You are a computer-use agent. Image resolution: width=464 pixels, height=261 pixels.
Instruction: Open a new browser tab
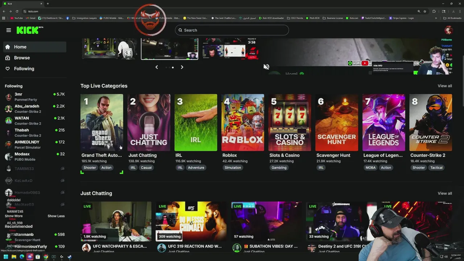47,4
